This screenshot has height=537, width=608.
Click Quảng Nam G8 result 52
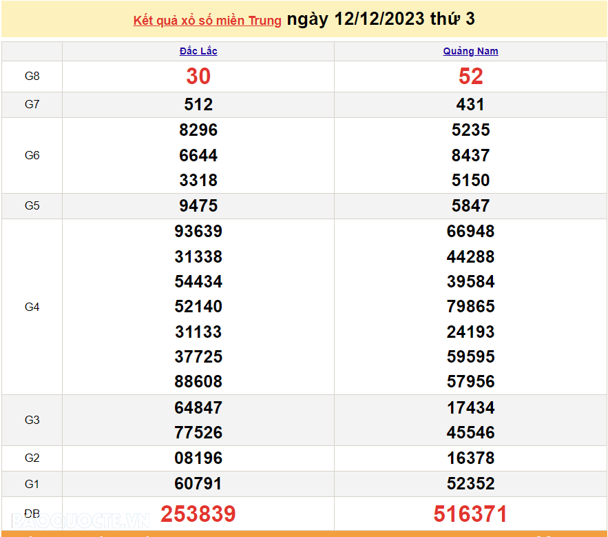(470, 76)
